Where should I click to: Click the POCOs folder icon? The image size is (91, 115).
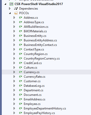tap(16, 13)
